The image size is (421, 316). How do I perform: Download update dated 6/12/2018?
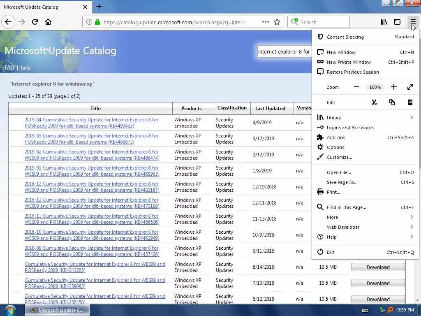pyautogui.click(x=378, y=299)
